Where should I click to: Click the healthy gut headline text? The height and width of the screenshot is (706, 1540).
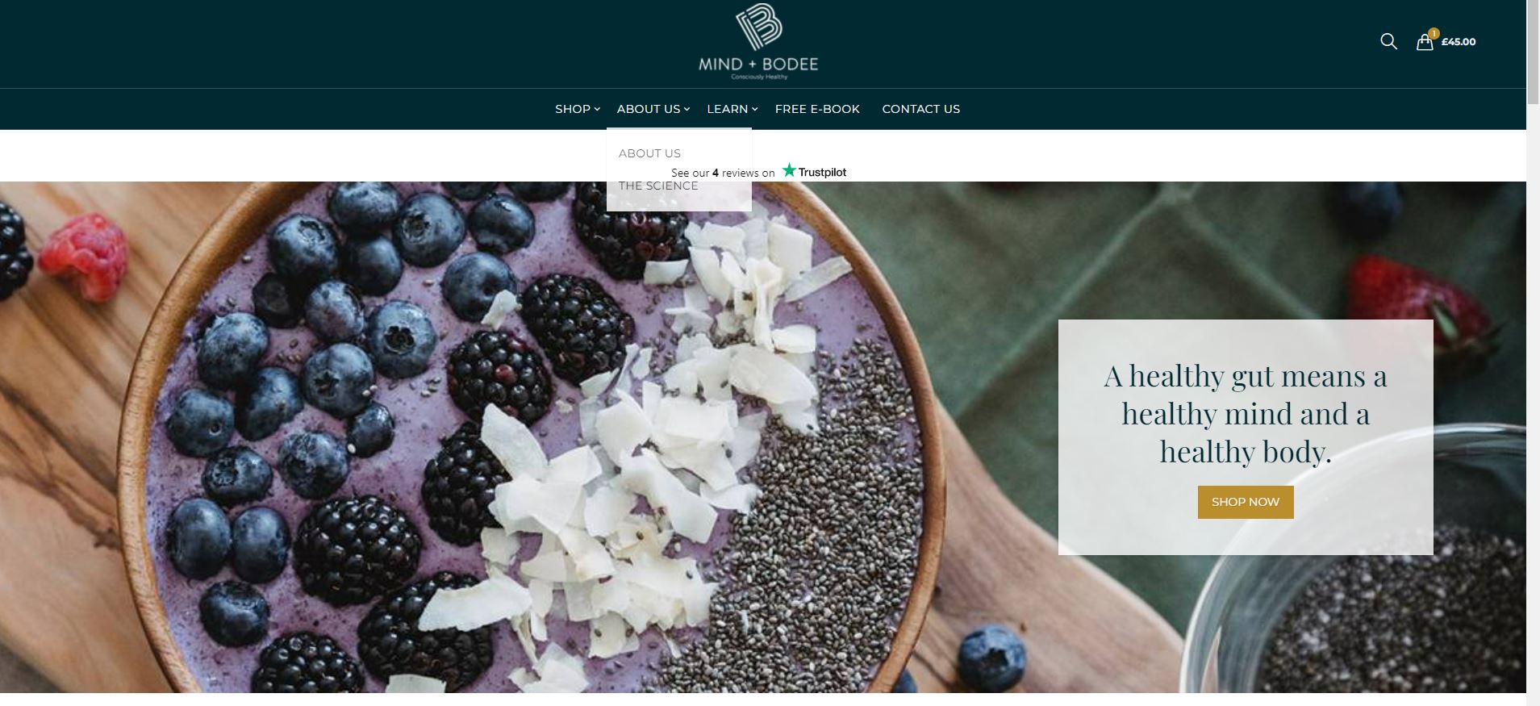click(x=1246, y=414)
